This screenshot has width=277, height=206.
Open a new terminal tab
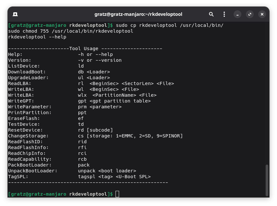click(x=15, y=14)
